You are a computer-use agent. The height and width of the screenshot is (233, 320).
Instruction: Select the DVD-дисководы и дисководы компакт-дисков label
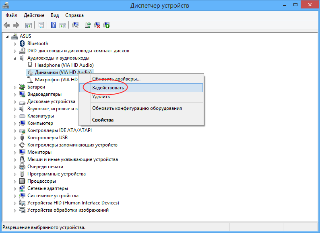(x=78, y=51)
